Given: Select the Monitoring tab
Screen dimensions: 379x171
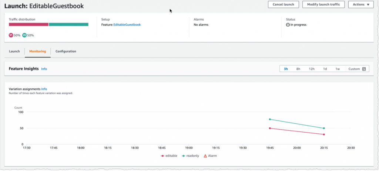Looking at the screenshot, I should [x=37, y=51].
